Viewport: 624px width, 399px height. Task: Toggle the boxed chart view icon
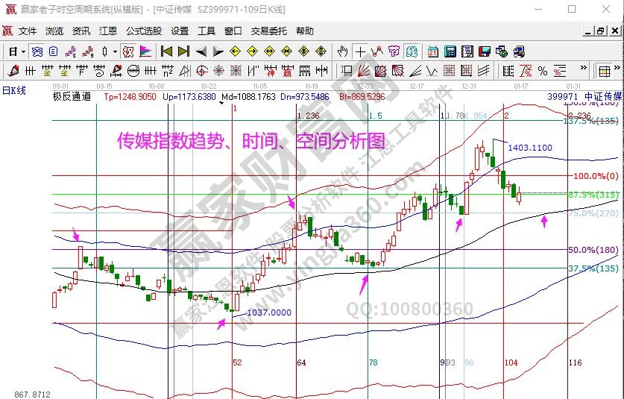click(37, 51)
